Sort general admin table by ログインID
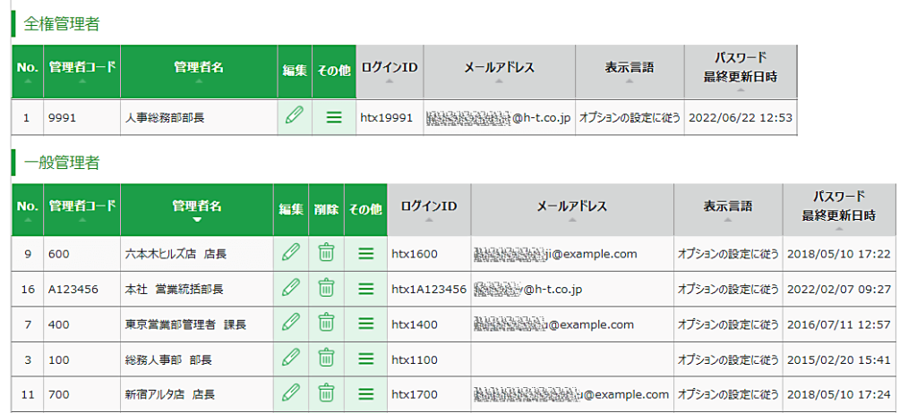Screen dimensions: 917x413 (x=429, y=210)
